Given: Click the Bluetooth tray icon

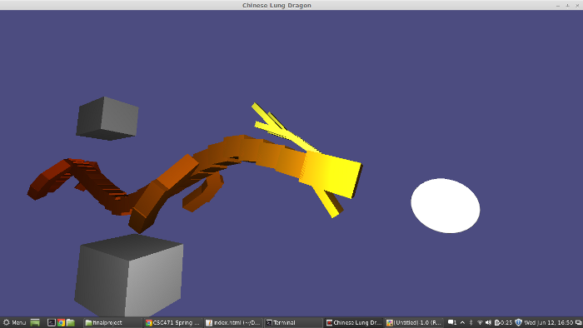Looking at the screenshot, I should 471,322.
